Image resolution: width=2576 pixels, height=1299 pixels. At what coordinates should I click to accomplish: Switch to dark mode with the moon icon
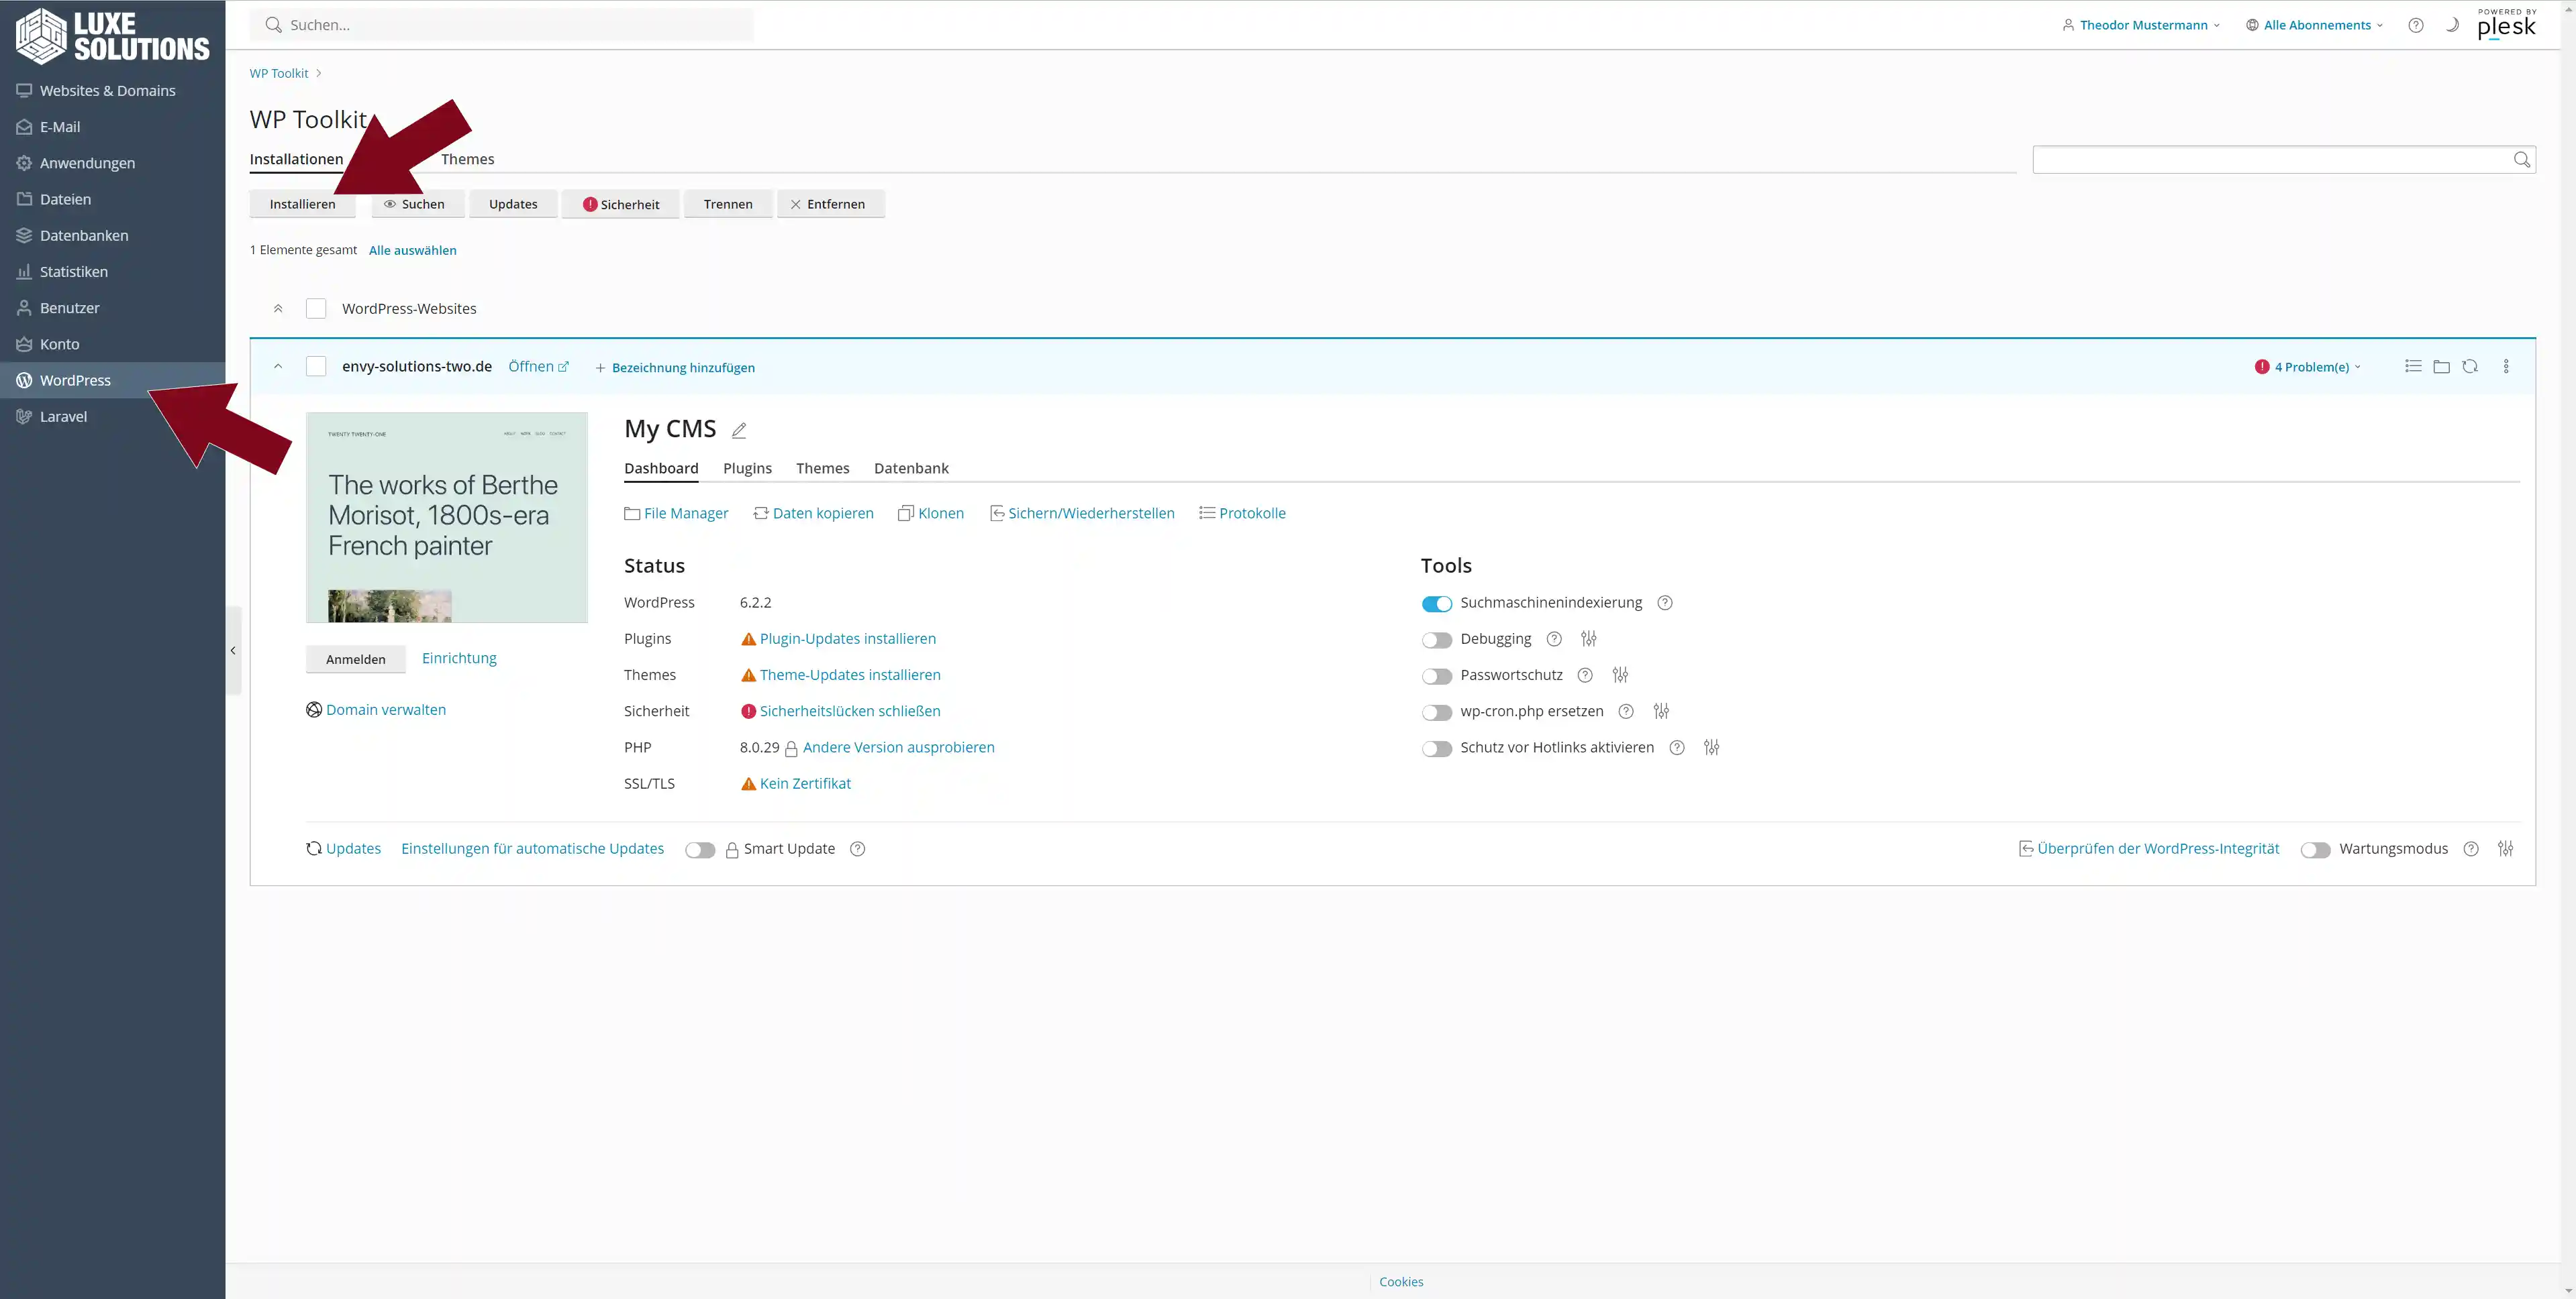(x=2452, y=25)
